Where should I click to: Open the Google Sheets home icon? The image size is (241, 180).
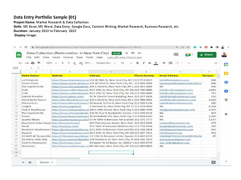tap(19, 55)
